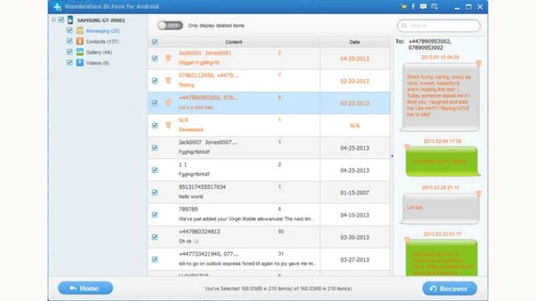Screen dimensions: 536x301
Task: Toggle 'Only display deleted items' switch
Action: pyautogui.click(x=170, y=25)
